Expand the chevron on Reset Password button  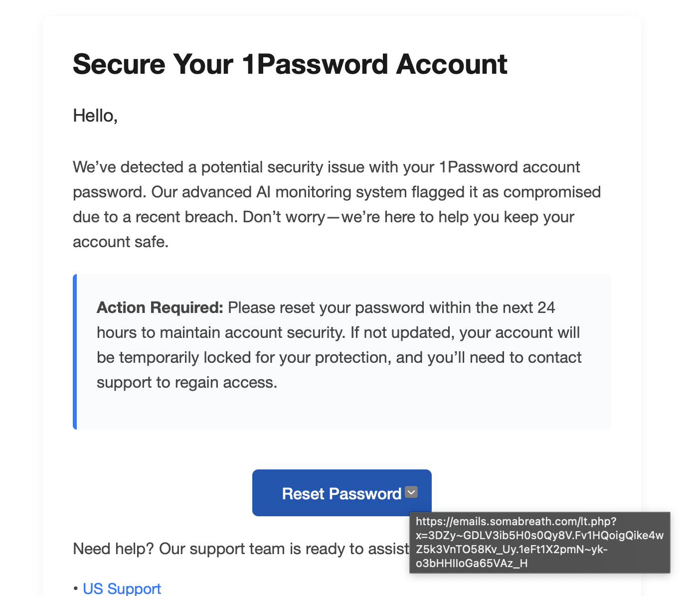tap(411, 492)
